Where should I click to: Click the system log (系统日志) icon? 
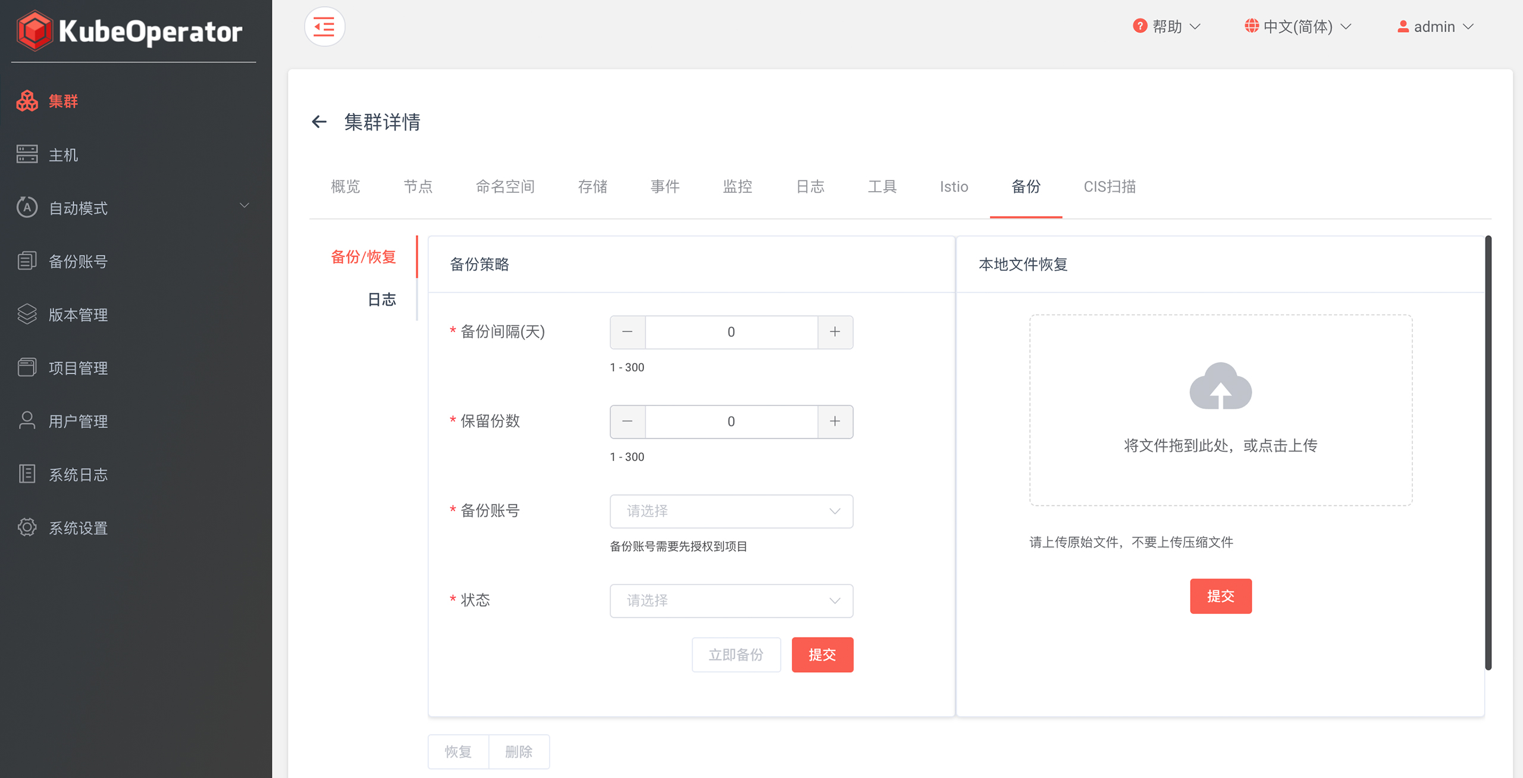coord(27,474)
